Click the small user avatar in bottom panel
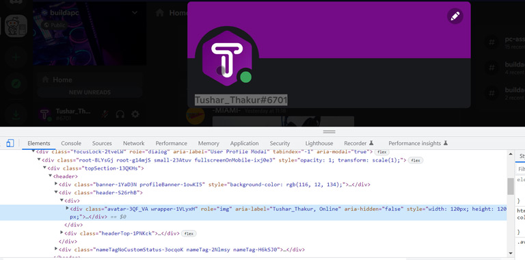Image resolution: width=525 pixels, height=260 pixels. 44,114
